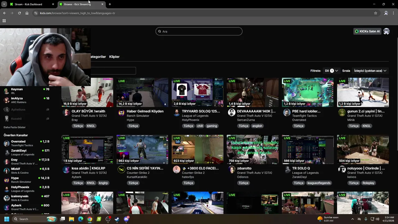
Task: Expand Daha Fazla Göster list
Action: pos(15,127)
